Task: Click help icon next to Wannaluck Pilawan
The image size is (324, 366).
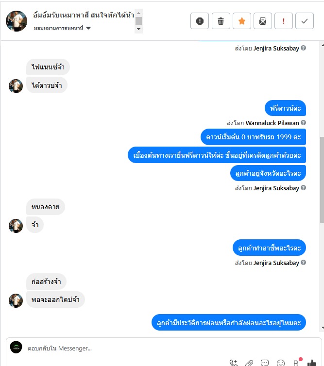Action: click(303, 122)
